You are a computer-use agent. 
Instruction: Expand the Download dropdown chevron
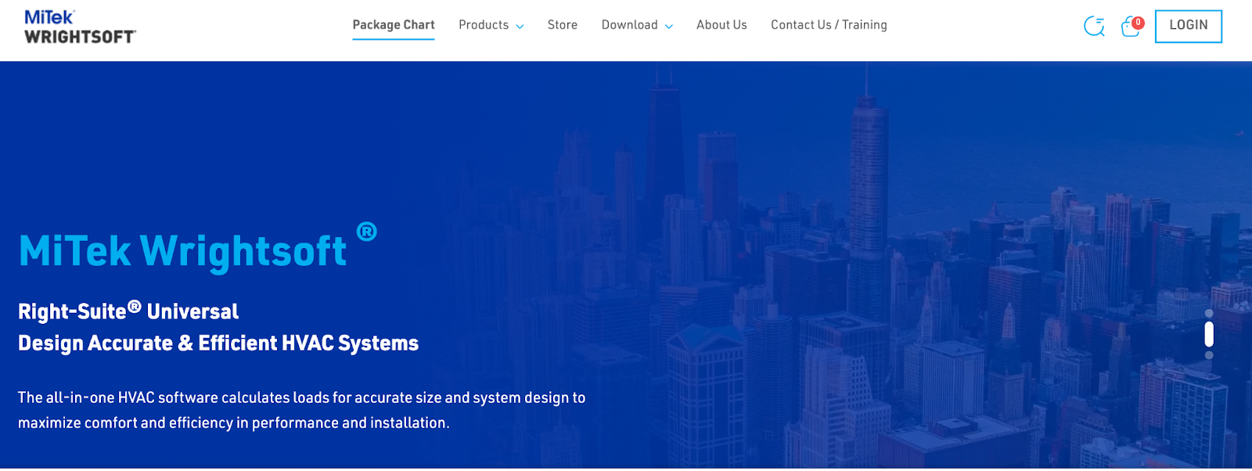(x=669, y=27)
